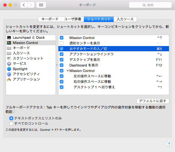This screenshot has width=175, height=152.
Task: Click the アクセシビリティ icon
Action: (x=9, y=74)
